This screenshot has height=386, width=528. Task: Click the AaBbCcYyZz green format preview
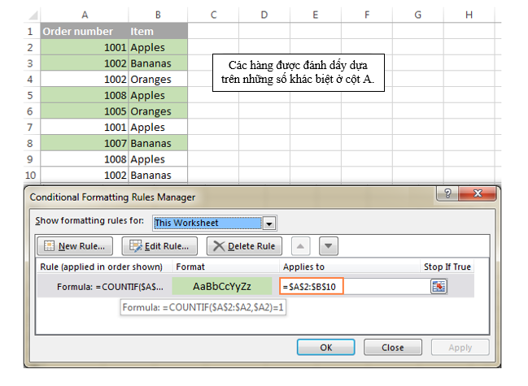click(x=222, y=286)
